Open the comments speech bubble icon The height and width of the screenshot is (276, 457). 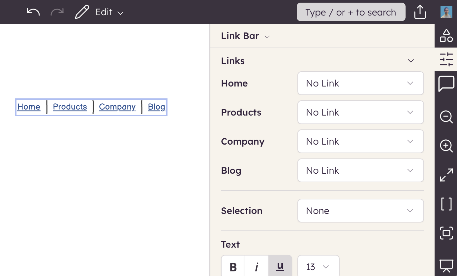click(446, 84)
